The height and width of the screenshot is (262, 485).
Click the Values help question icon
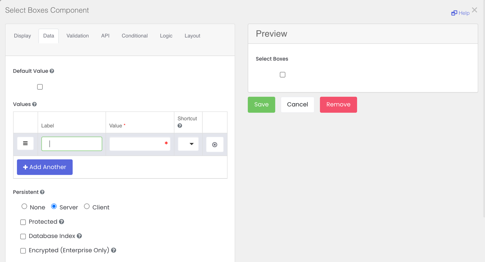pyautogui.click(x=34, y=104)
